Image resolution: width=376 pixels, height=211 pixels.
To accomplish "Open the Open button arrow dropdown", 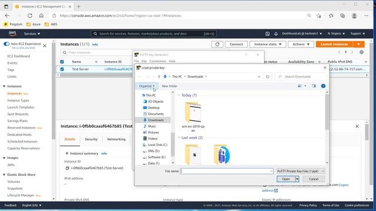I will click(297, 179).
